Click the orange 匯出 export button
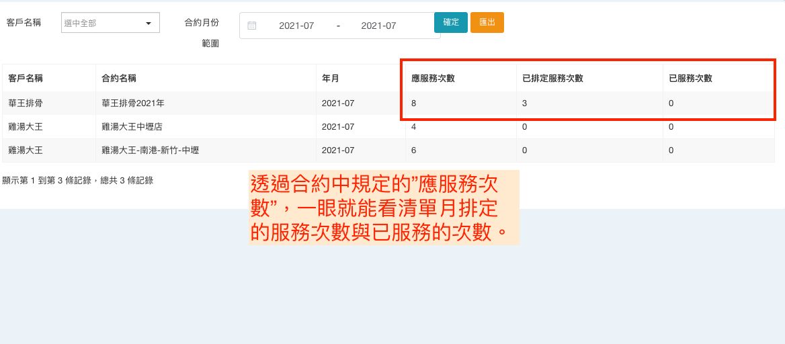785x344 pixels. tap(487, 22)
